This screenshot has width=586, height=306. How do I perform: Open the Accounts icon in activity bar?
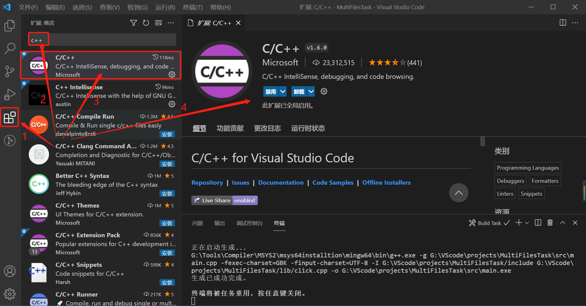9,271
